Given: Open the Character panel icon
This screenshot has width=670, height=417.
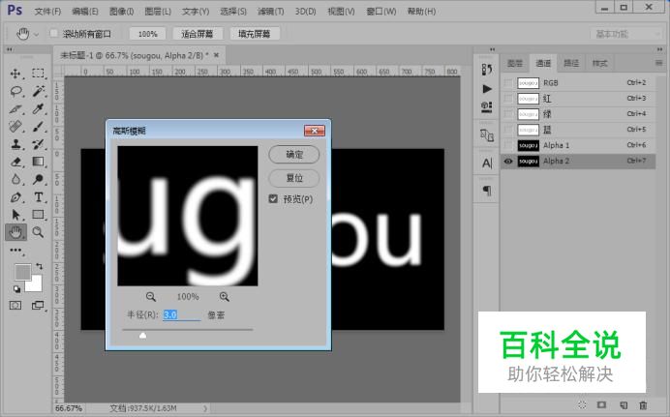Looking at the screenshot, I should point(487,164).
